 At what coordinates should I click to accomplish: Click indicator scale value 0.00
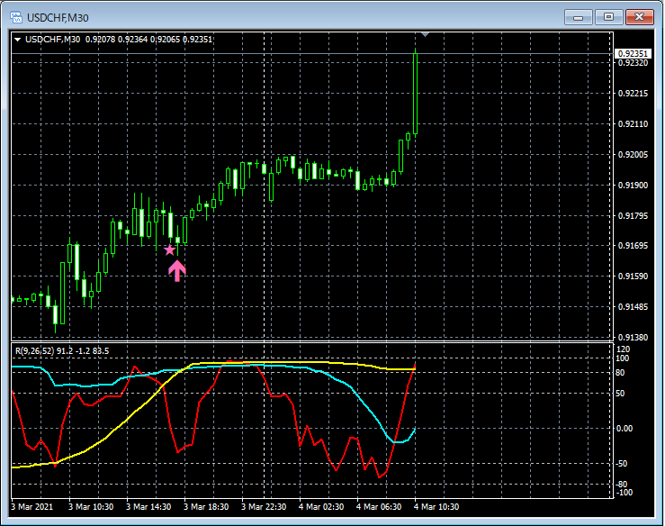coord(624,428)
